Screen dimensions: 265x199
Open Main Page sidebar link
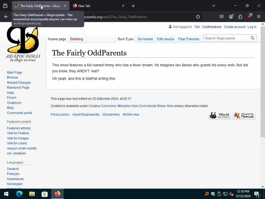pos(14,73)
